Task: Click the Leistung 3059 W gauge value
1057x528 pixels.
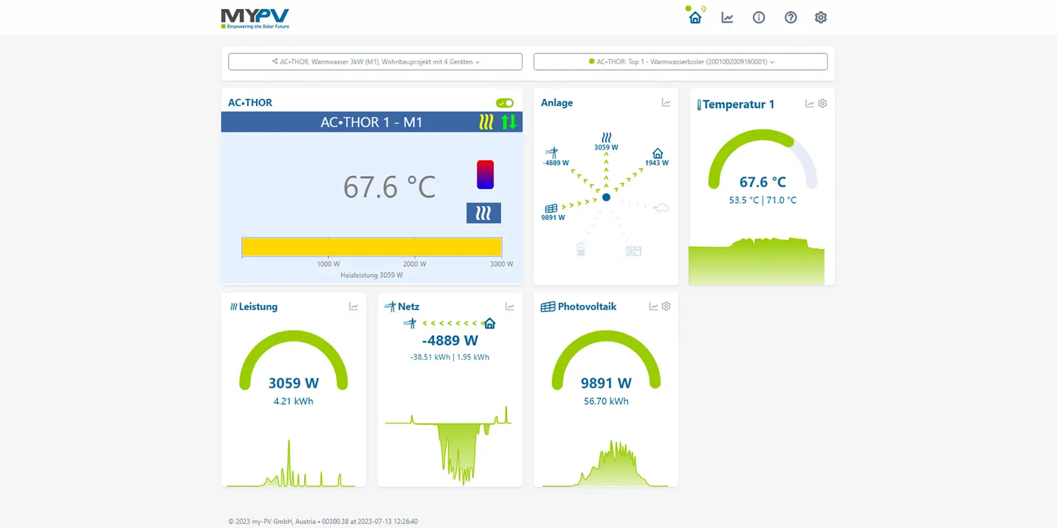Action: 294,383
